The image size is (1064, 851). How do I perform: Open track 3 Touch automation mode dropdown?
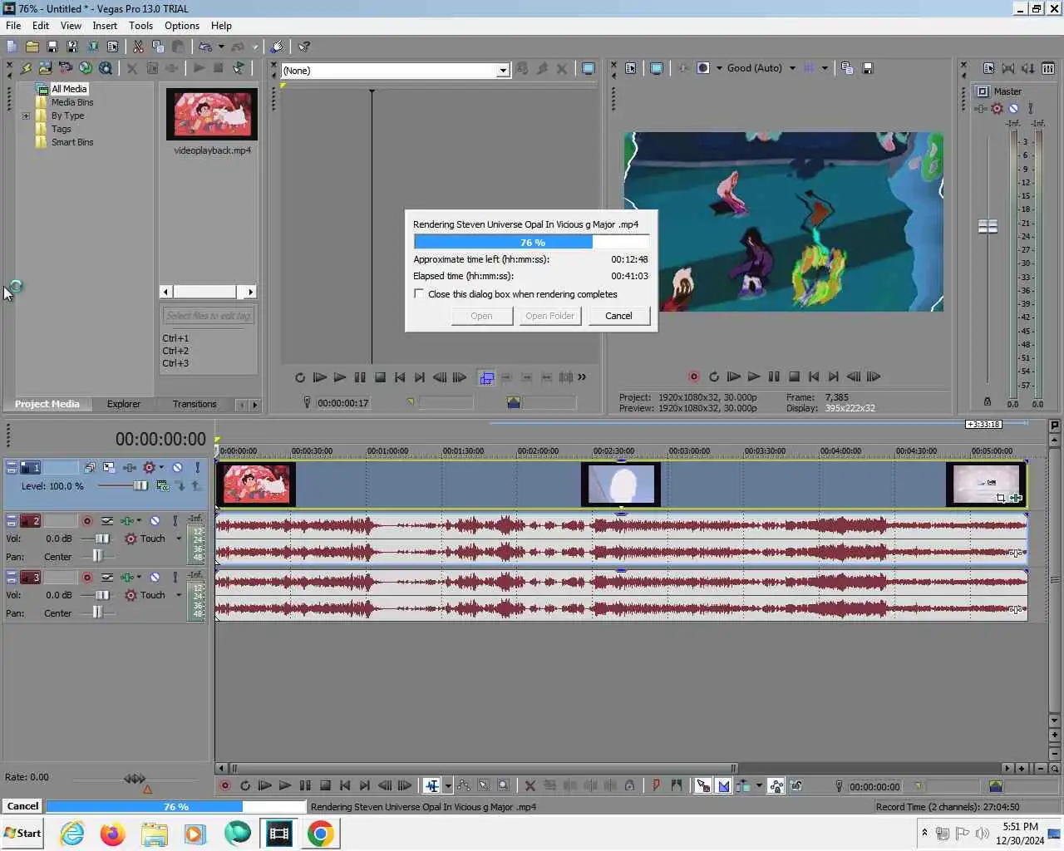pyautogui.click(x=179, y=595)
